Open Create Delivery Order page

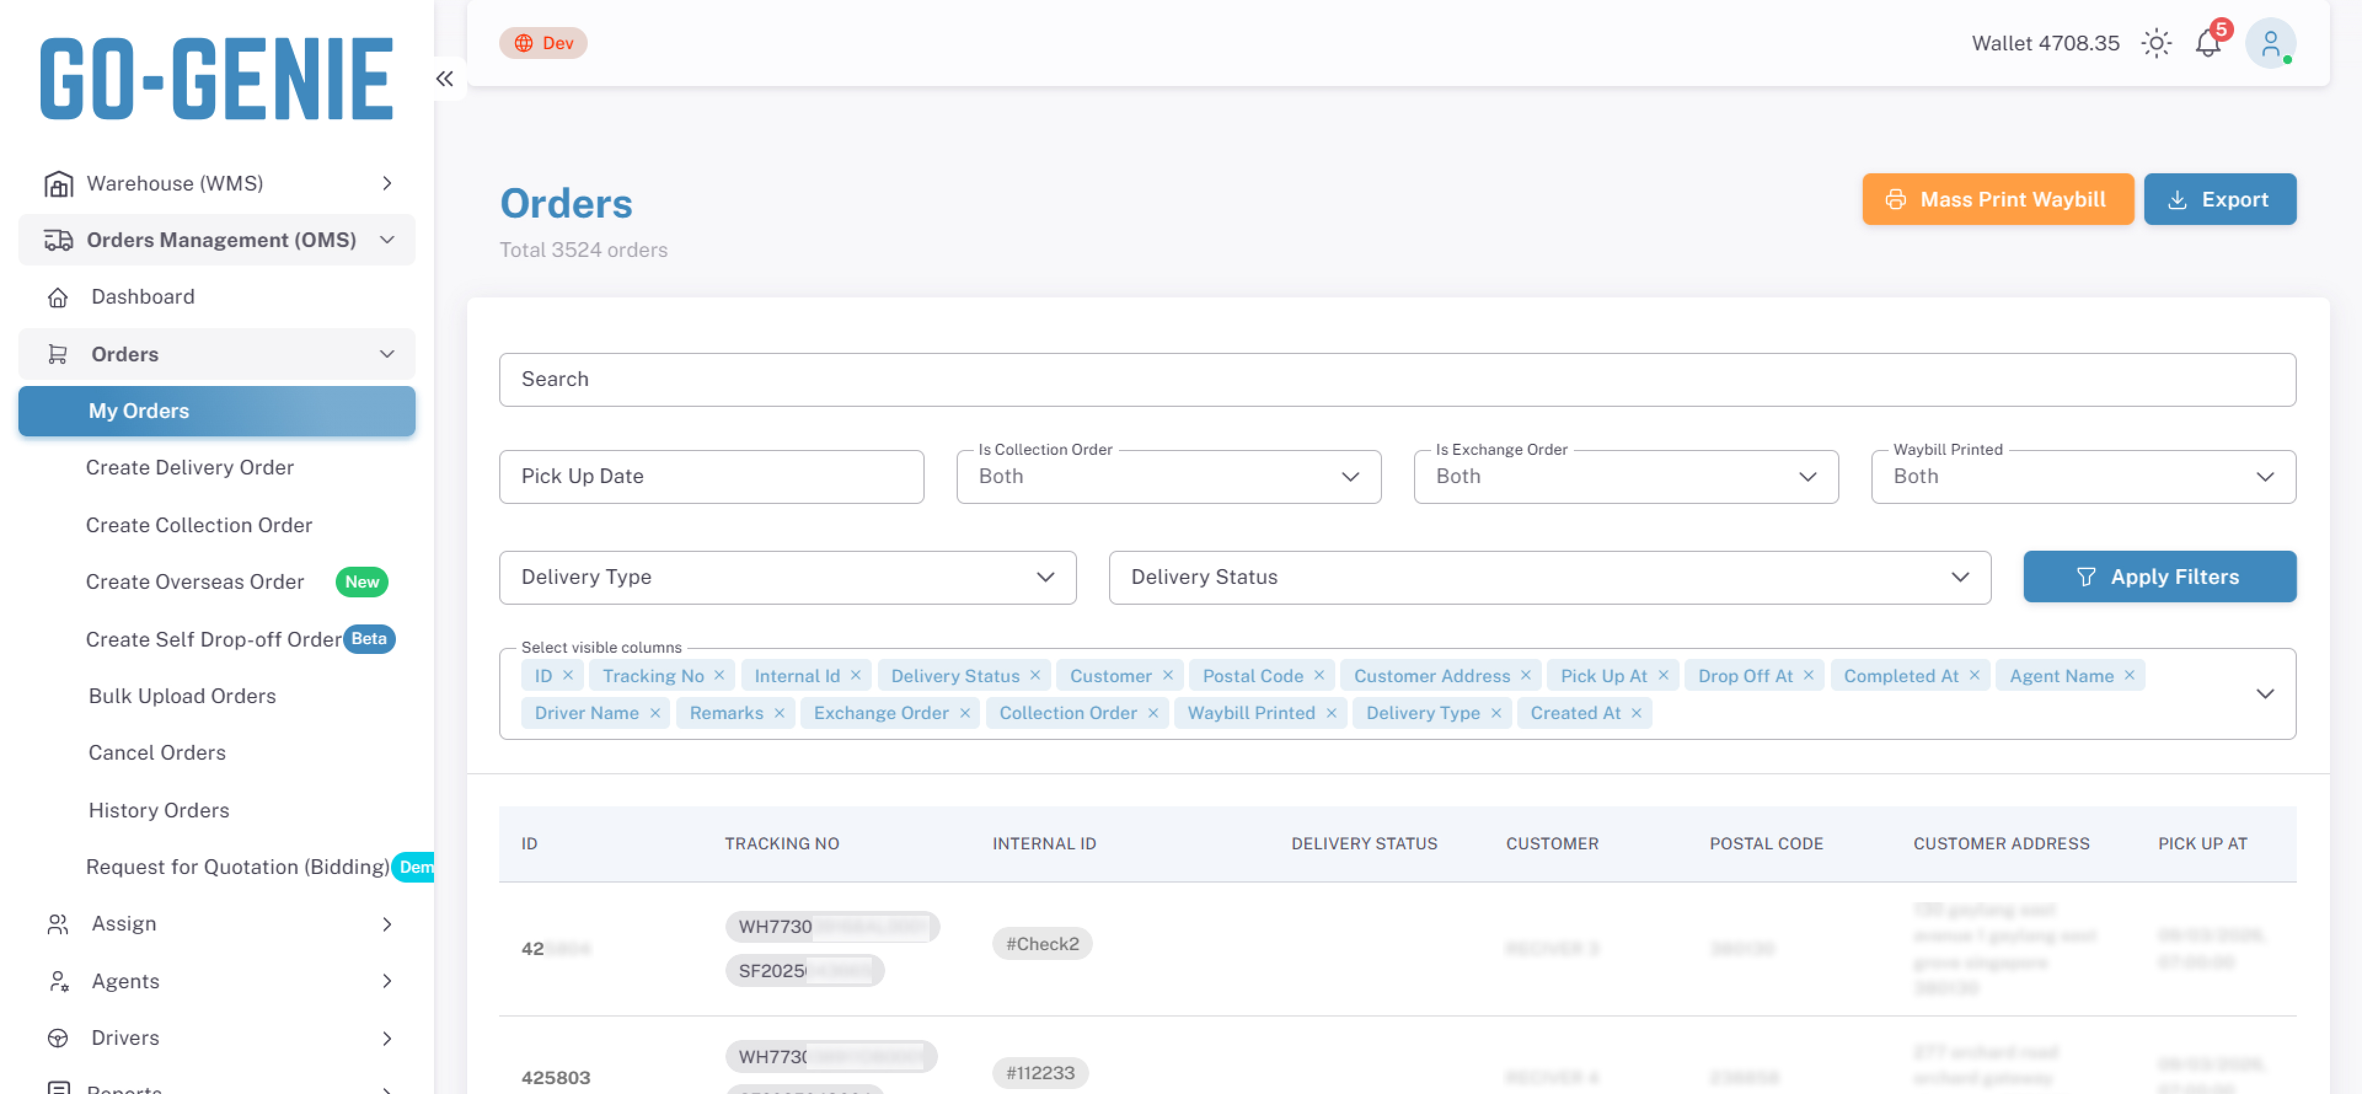pos(190,468)
